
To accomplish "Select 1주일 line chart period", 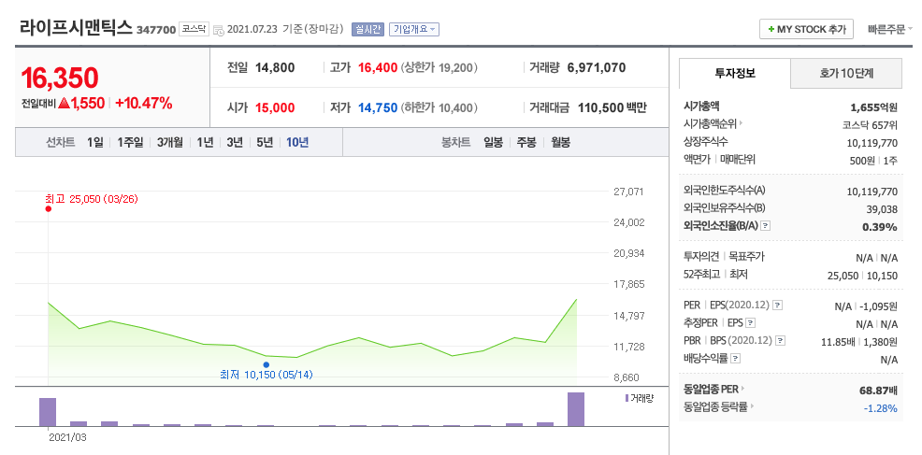I will (130, 142).
